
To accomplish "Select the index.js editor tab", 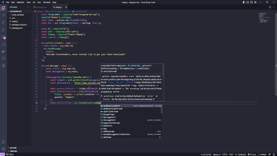I will (x=58, y=7).
